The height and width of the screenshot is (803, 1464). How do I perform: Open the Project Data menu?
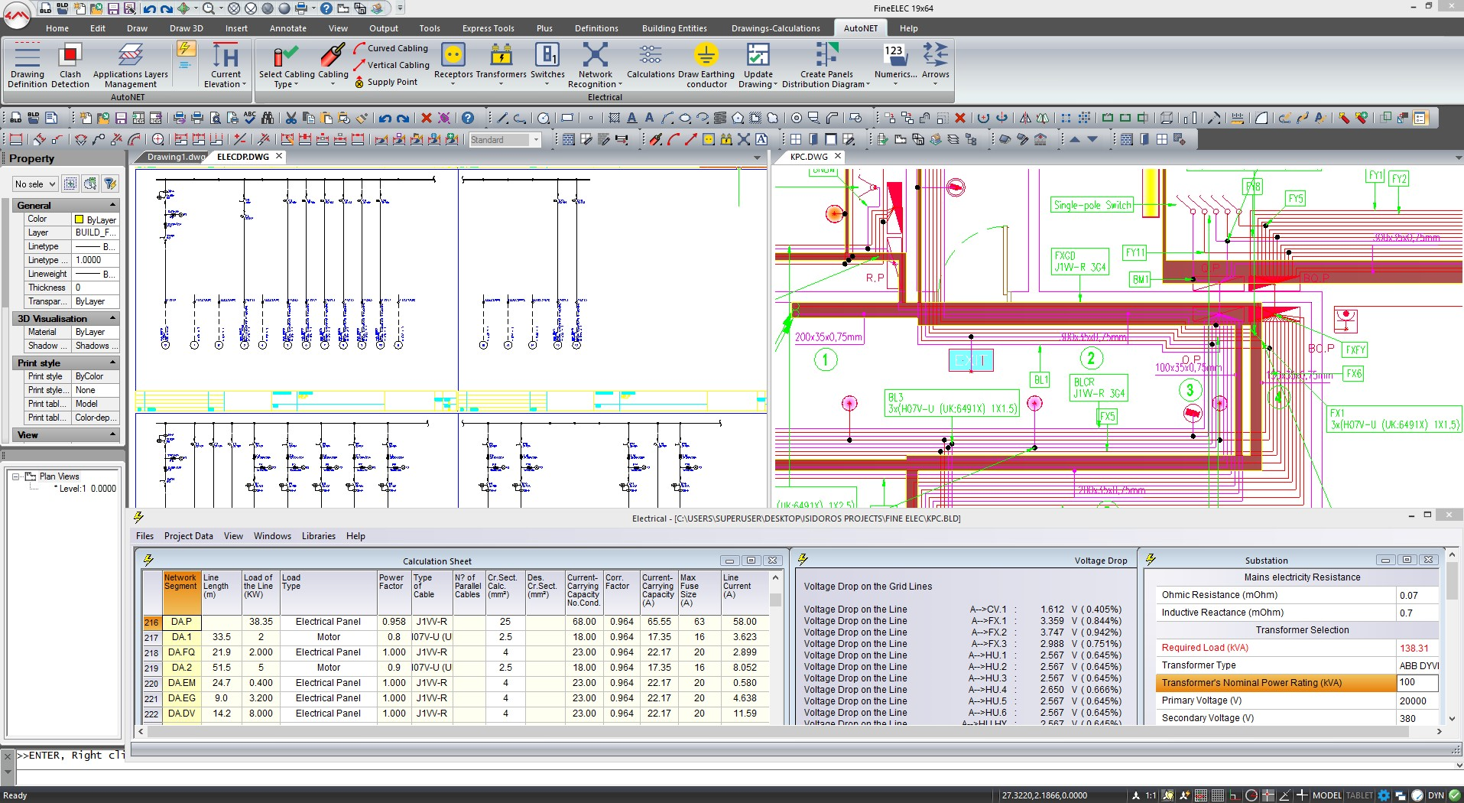point(188,536)
